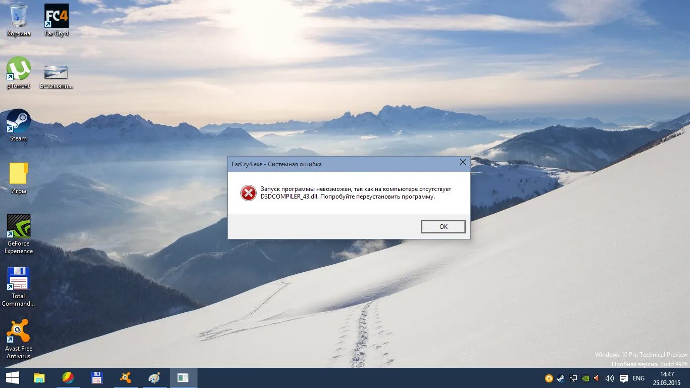This screenshot has height=388, width=690.
Task: Open the Paint palette icon on taskbar
Action: [154, 378]
